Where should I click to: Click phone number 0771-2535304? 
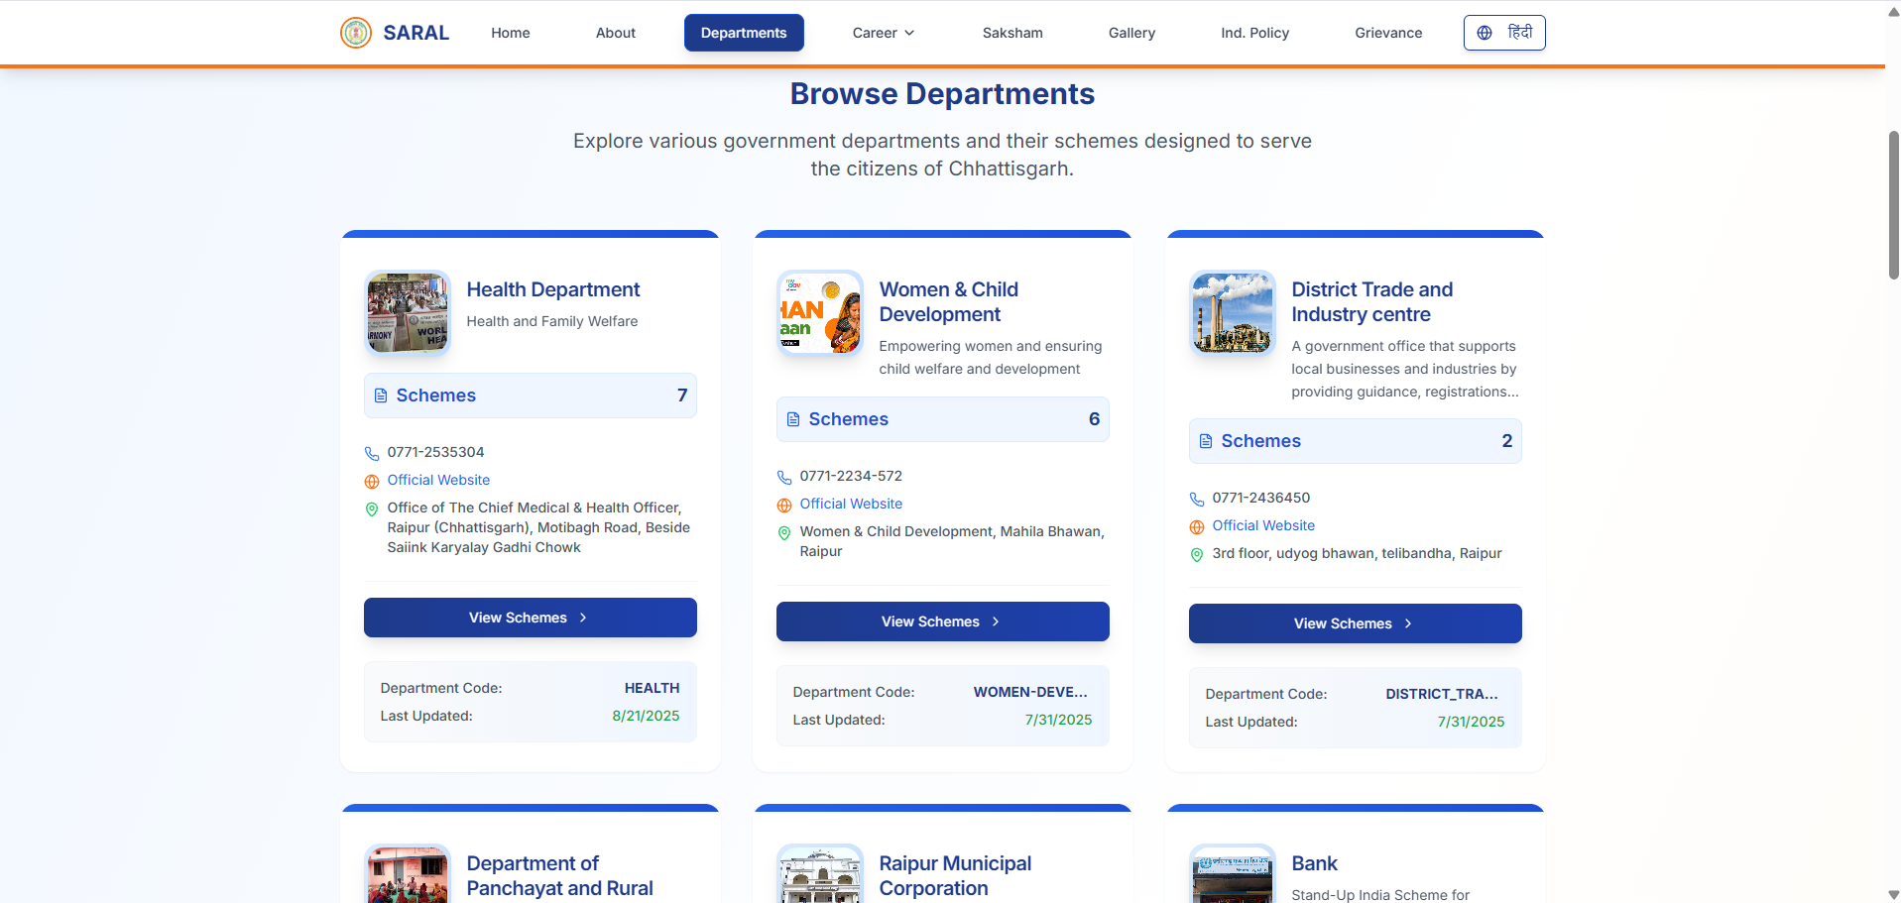[435, 452]
